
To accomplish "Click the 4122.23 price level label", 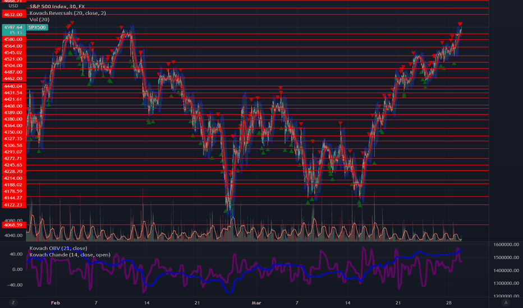I will [x=13, y=205].
